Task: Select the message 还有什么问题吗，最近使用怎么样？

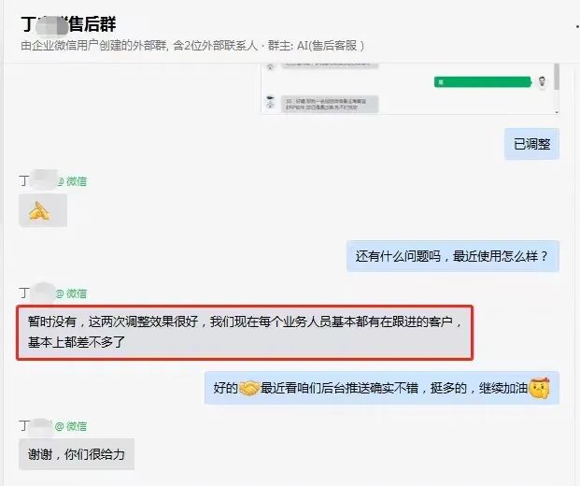Action: tap(453, 256)
